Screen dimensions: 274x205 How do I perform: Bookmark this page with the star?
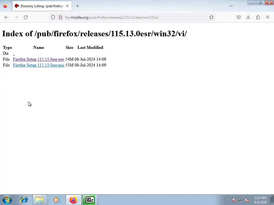tap(211, 17)
